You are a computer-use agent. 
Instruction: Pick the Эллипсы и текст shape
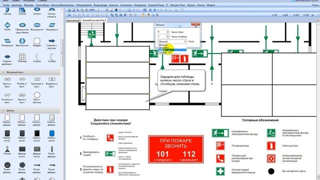click(7, 98)
